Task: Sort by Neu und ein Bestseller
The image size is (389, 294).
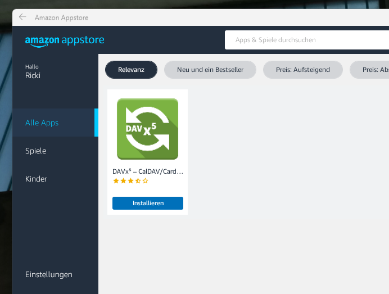Action: tap(210, 70)
